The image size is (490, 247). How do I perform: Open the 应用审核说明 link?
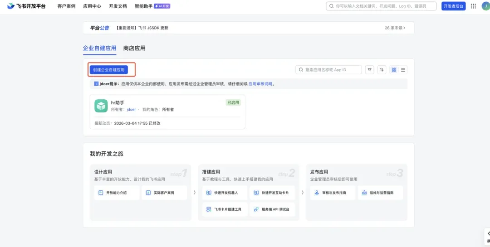tap(260, 84)
